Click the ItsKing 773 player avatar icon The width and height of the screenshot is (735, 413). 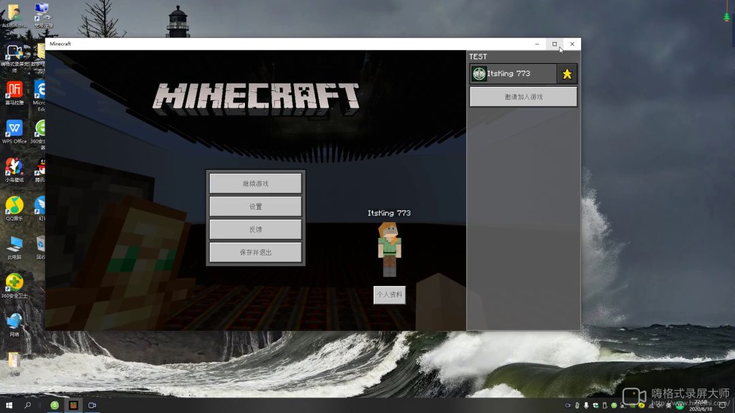coord(479,74)
